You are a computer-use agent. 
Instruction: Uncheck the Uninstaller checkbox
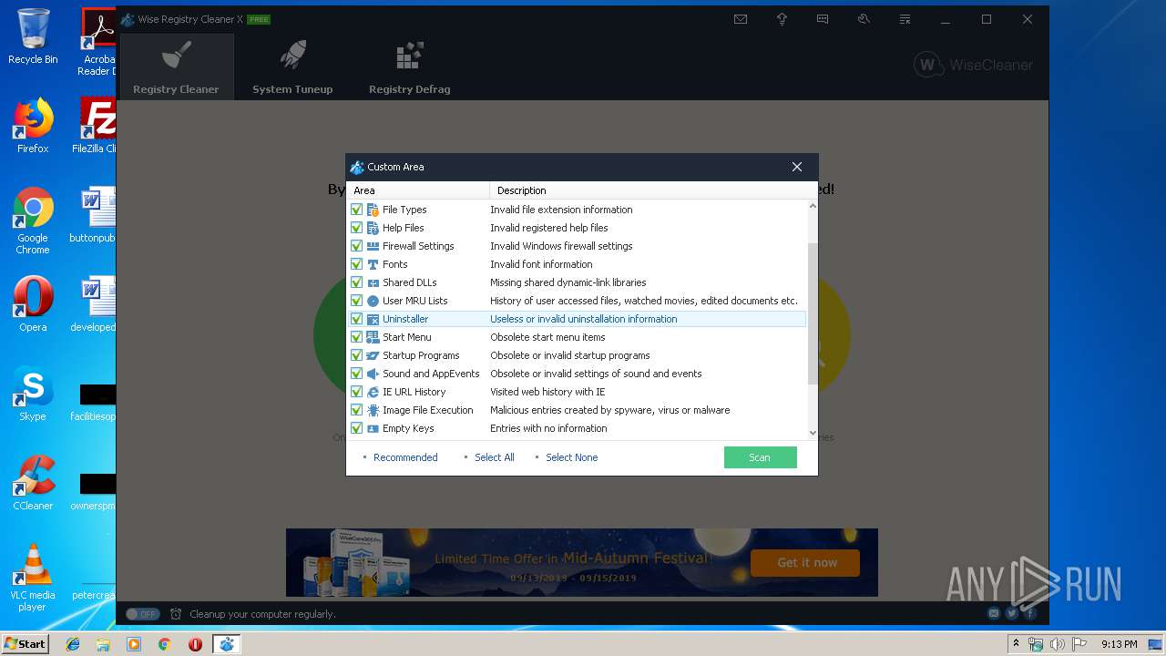[357, 319]
